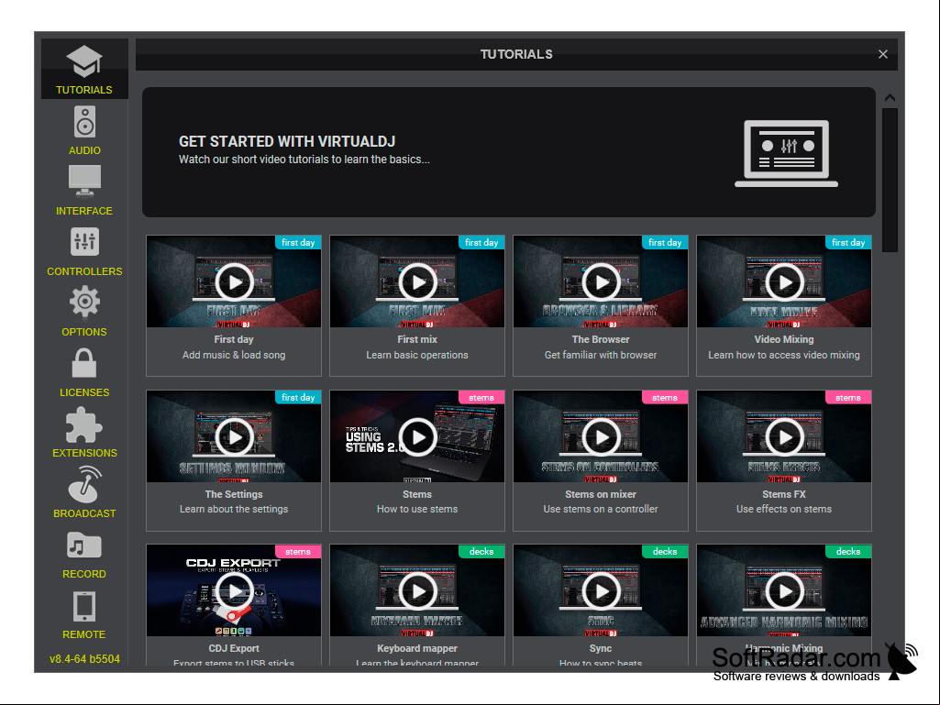This screenshot has width=940, height=705.
Task: Click 'The Browser' tutorial title
Action: coord(601,339)
